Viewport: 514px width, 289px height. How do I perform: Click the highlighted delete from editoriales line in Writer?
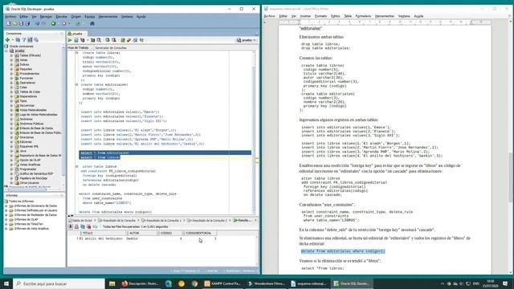[x=343, y=251]
